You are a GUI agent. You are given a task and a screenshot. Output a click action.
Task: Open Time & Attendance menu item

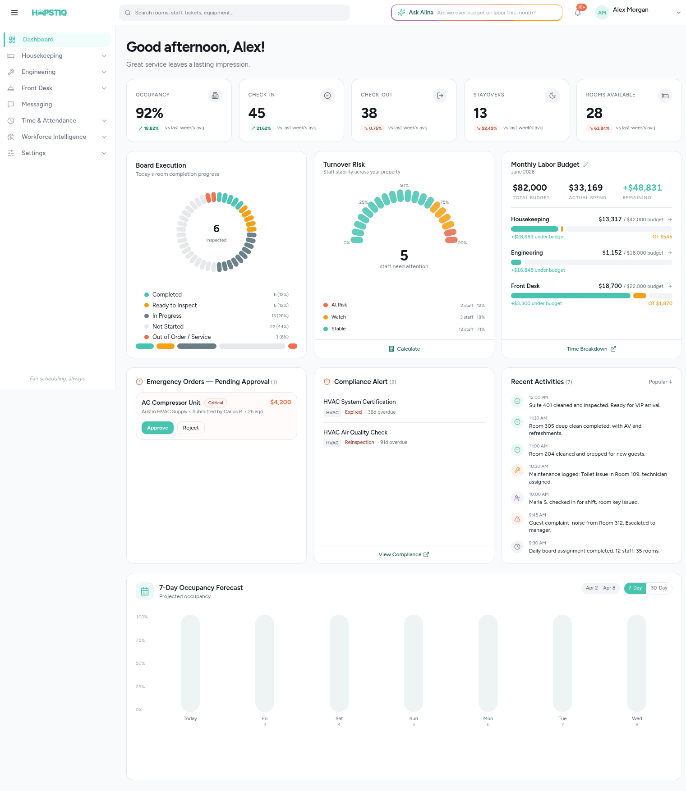coord(57,121)
